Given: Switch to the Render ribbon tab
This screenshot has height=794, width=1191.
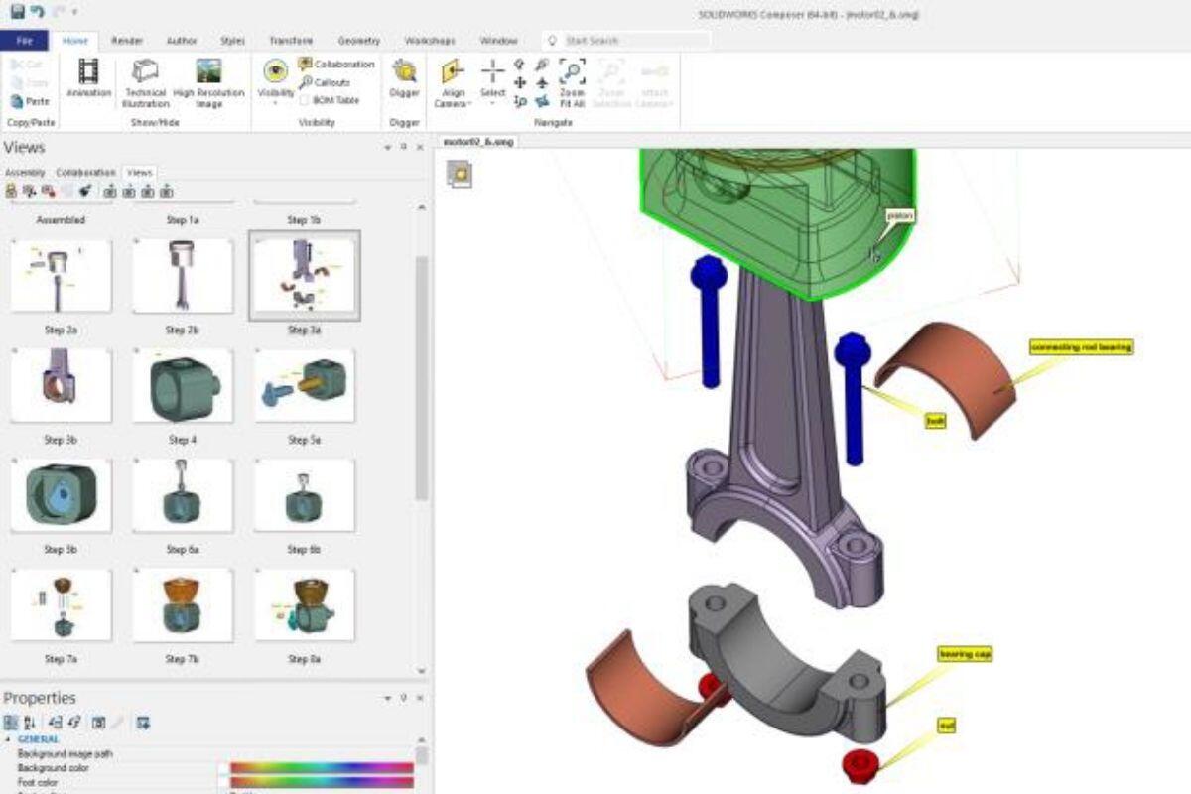Looking at the screenshot, I should [x=127, y=41].
